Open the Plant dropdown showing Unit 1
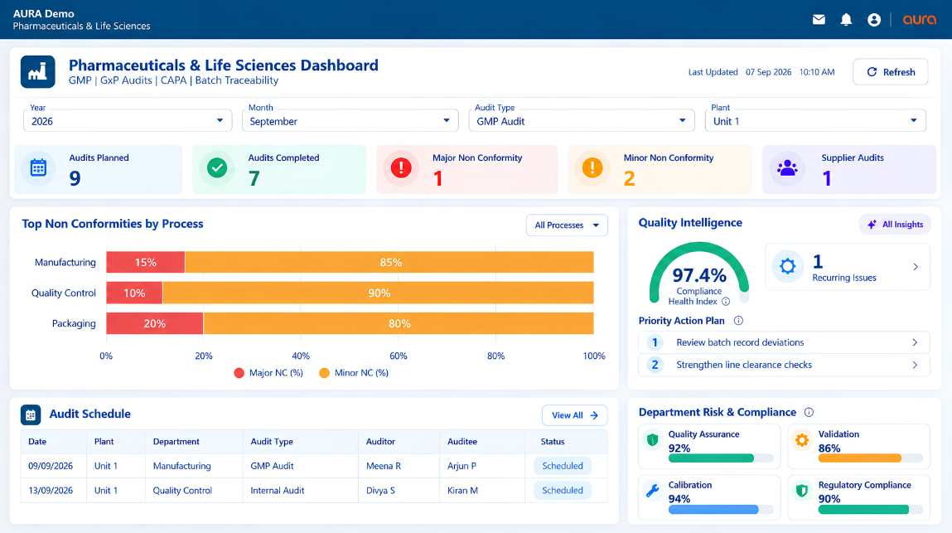 (815, 120)
